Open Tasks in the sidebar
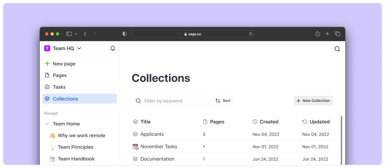This screenshot has height=168, width=385. [x=59, y=87]
